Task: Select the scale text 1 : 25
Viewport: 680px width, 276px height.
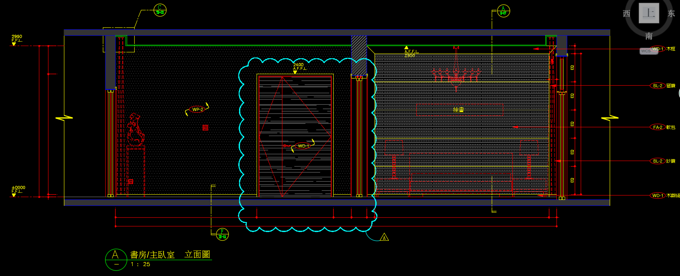Action: pyautogui.click(x=141, y=264)
